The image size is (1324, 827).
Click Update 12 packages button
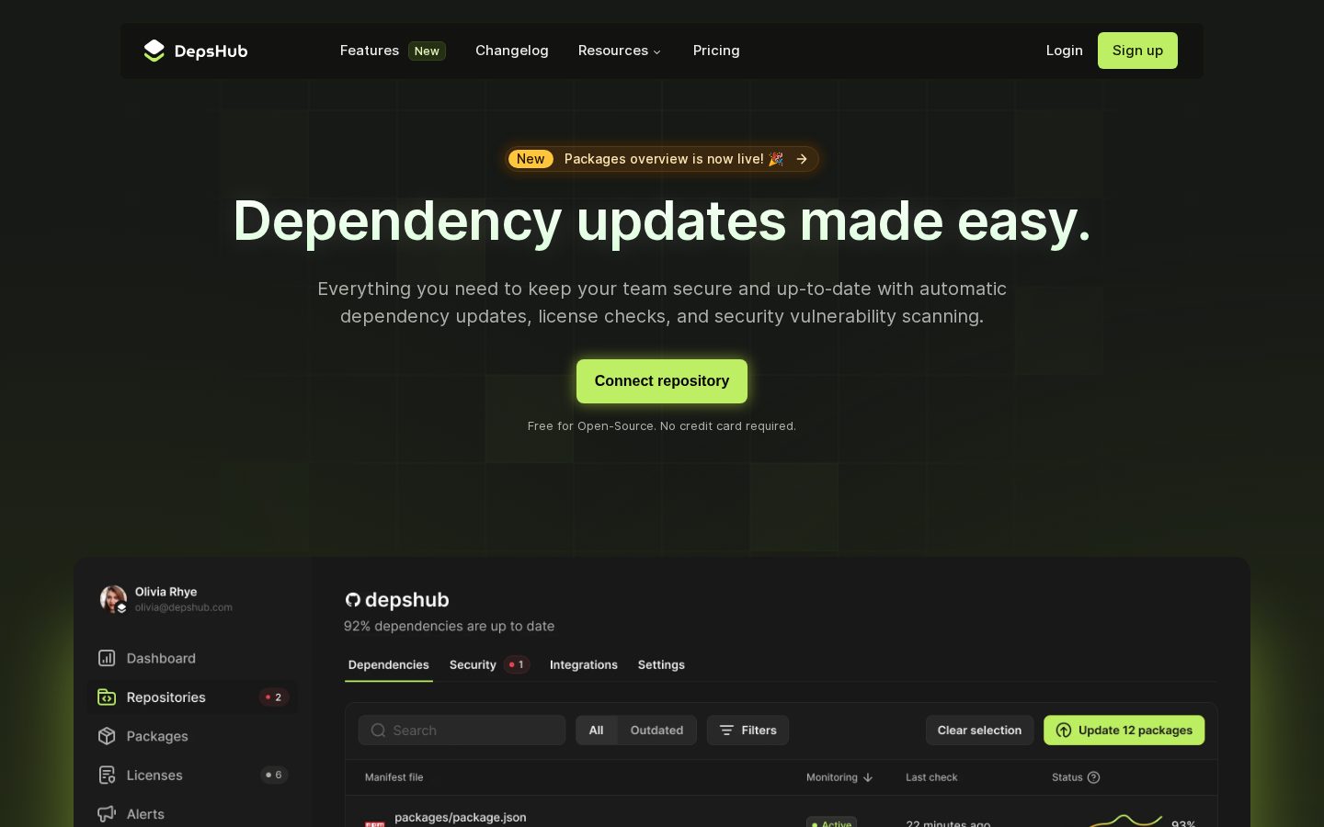click(1124, 731)
